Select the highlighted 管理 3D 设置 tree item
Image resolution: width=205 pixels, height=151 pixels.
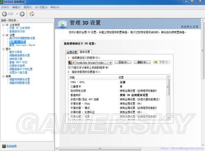[x=18, y=42]
